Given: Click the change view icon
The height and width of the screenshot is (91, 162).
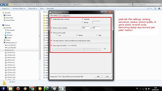Looking at the screenshot, I should point(149,8).
